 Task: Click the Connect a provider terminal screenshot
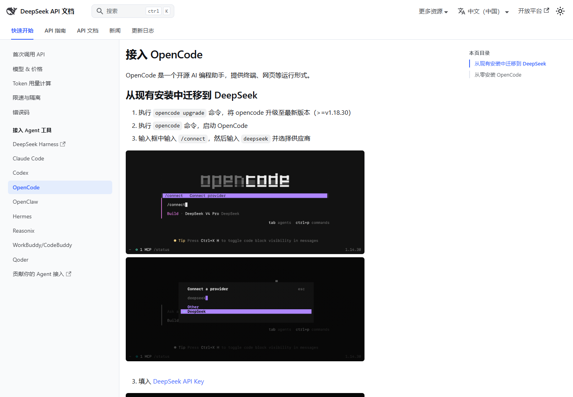245,309
